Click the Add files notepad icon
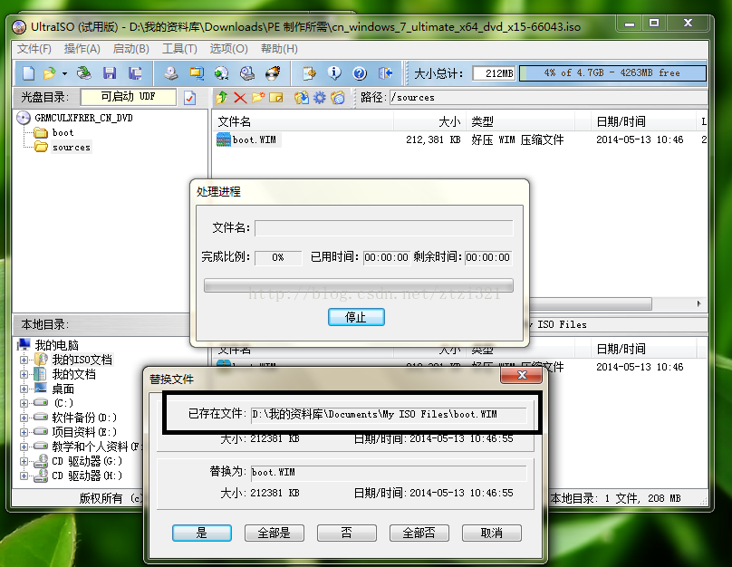 click(x=309, y=73)
